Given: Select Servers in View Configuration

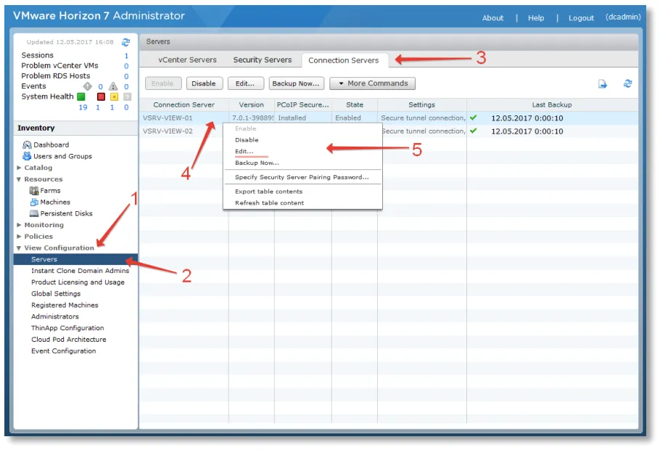Looking at the screenshot, I should coord(75,259).
